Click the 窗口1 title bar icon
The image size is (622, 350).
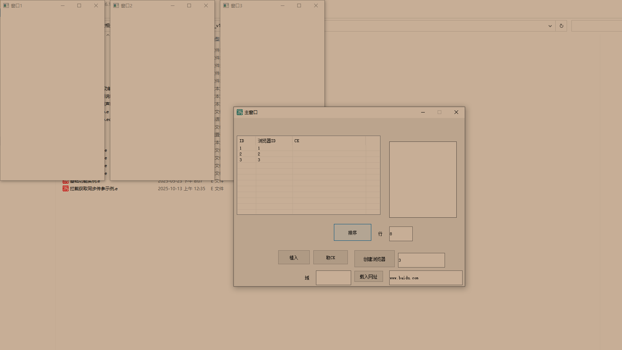point(6,5)
